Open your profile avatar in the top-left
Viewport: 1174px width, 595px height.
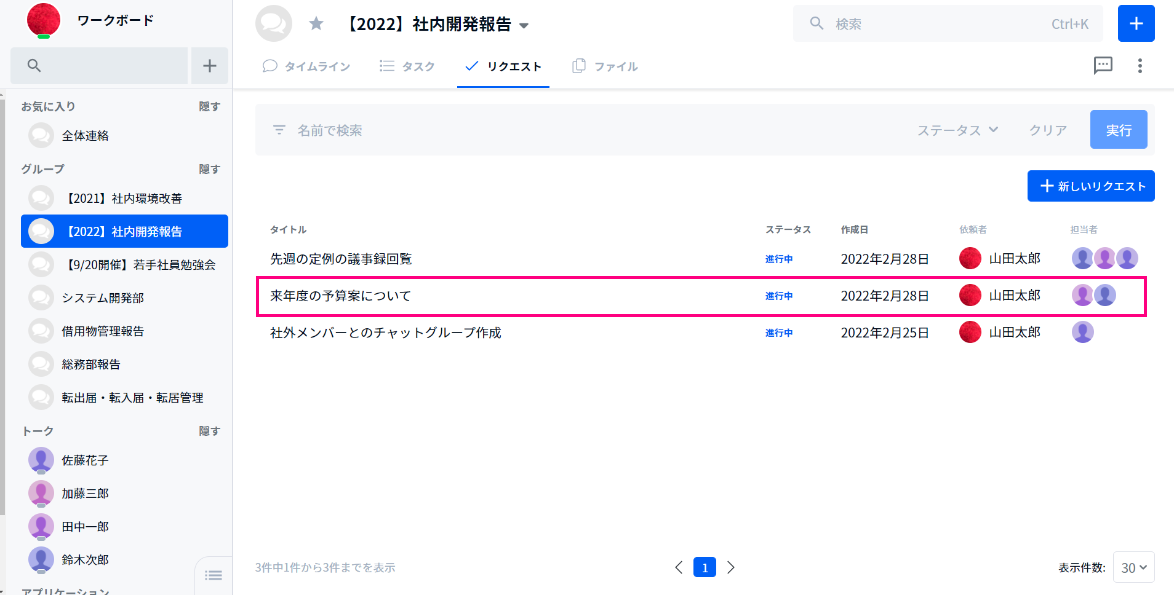(x=43, y=20)
